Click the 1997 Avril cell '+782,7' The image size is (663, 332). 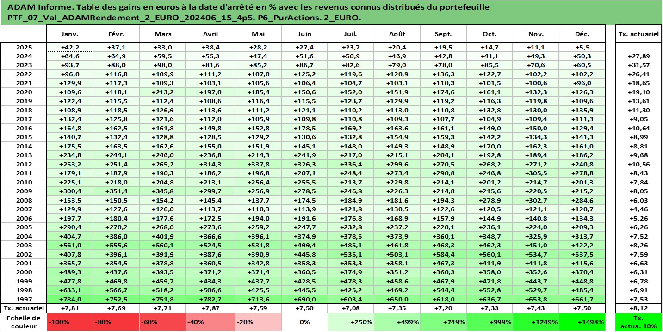[x=211, y=299]
